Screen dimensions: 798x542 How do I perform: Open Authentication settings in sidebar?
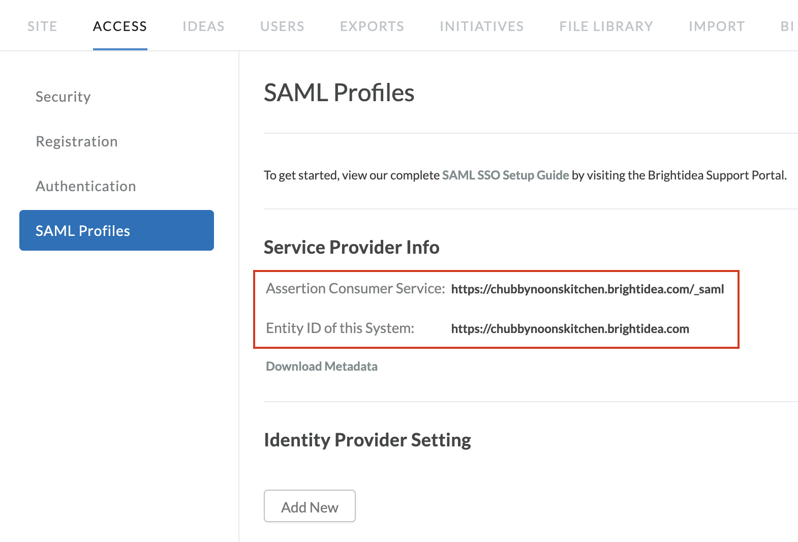(x=86, y=186)
